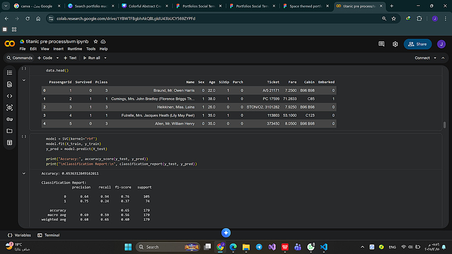Image resolution: width=452 pixels, height=254 pixels.
Task: Open the Tools menu
Action: pos(91,49)
